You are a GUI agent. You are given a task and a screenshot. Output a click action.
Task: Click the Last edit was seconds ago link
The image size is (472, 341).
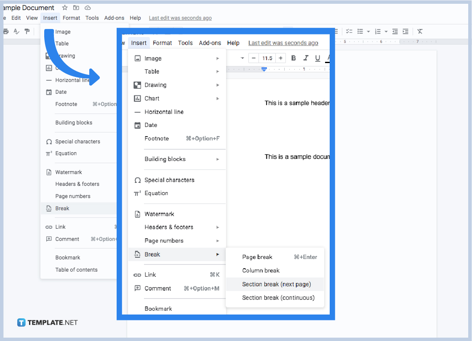[283, 42]
